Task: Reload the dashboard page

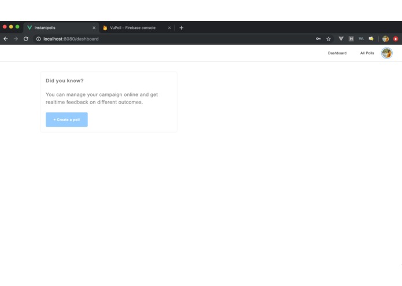Action: [x=26, y=39]
